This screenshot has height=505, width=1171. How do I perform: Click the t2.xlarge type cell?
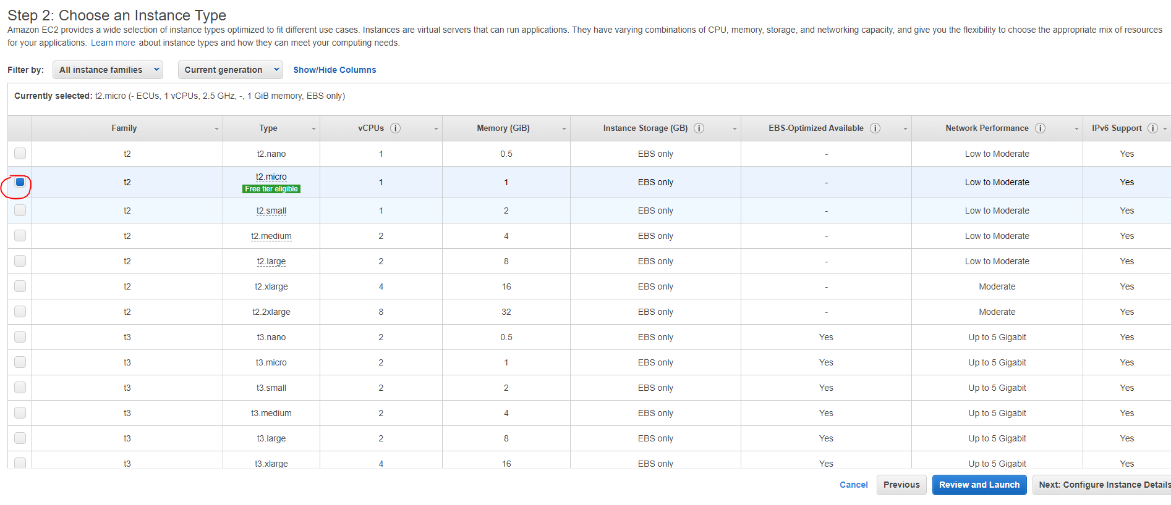(271, 286)
